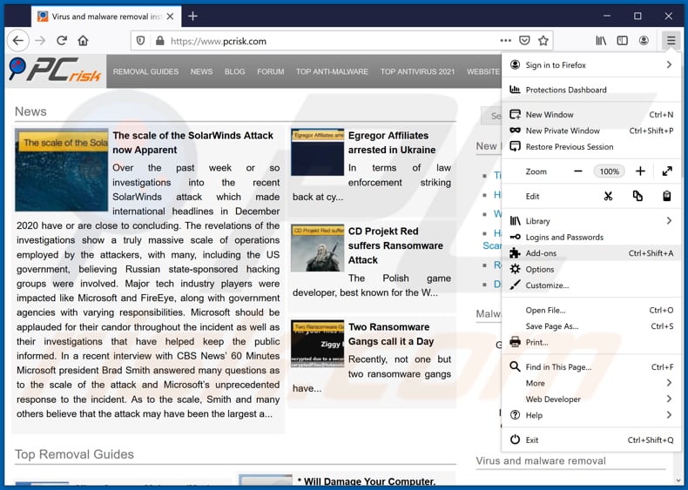This screenshot has height=490, width=688.
Task: Expand the Library submenu
Action: pyautogui.click(x=591, y=221)
